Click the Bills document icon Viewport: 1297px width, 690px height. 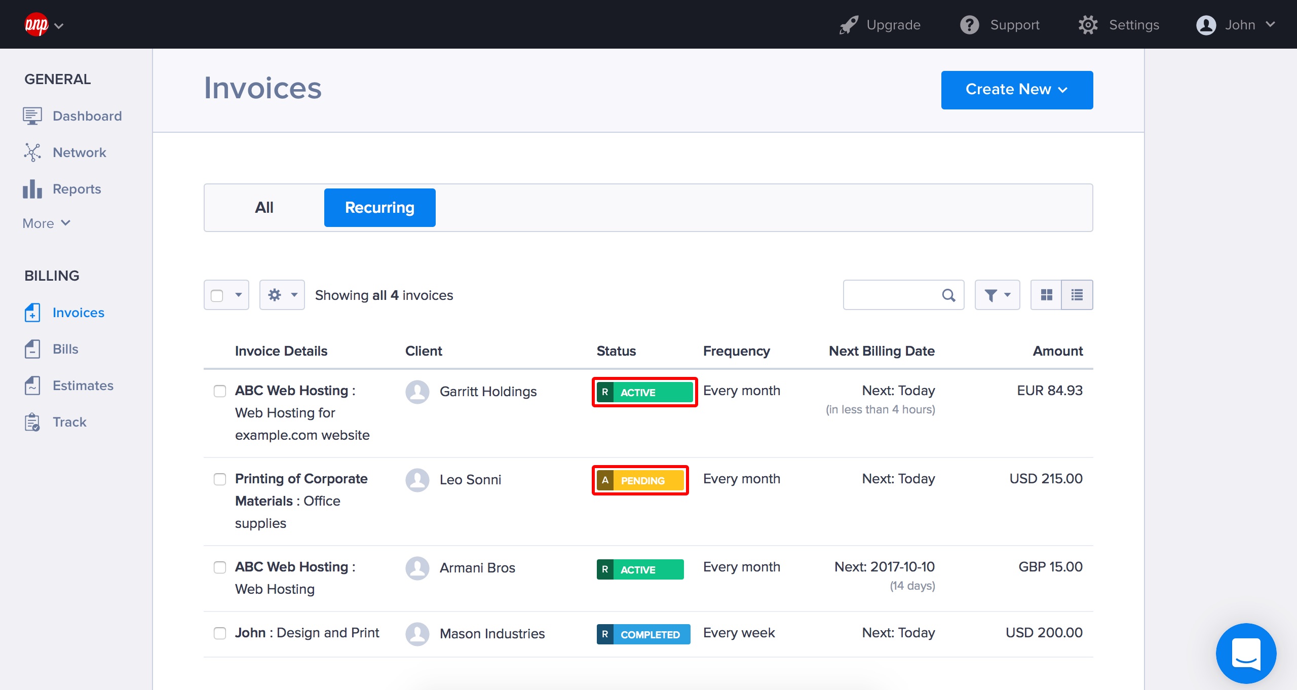coord(32,349)
